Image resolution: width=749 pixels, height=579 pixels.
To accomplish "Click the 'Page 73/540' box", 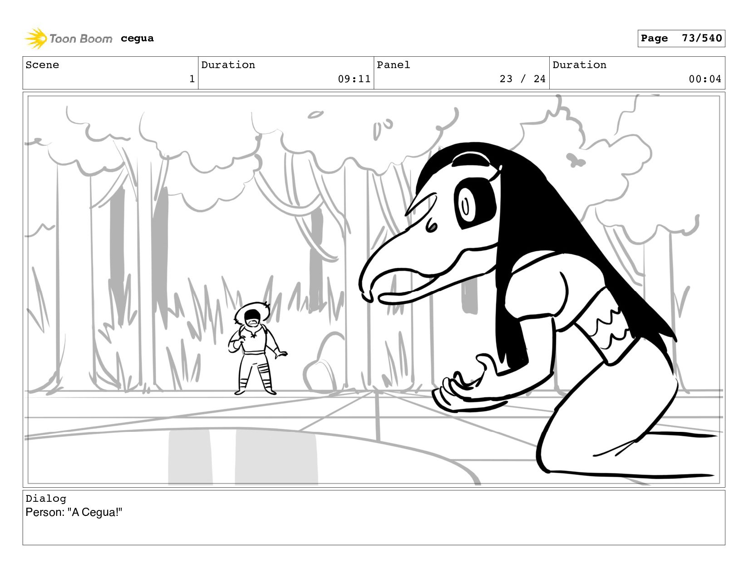I will click(681, 39).
